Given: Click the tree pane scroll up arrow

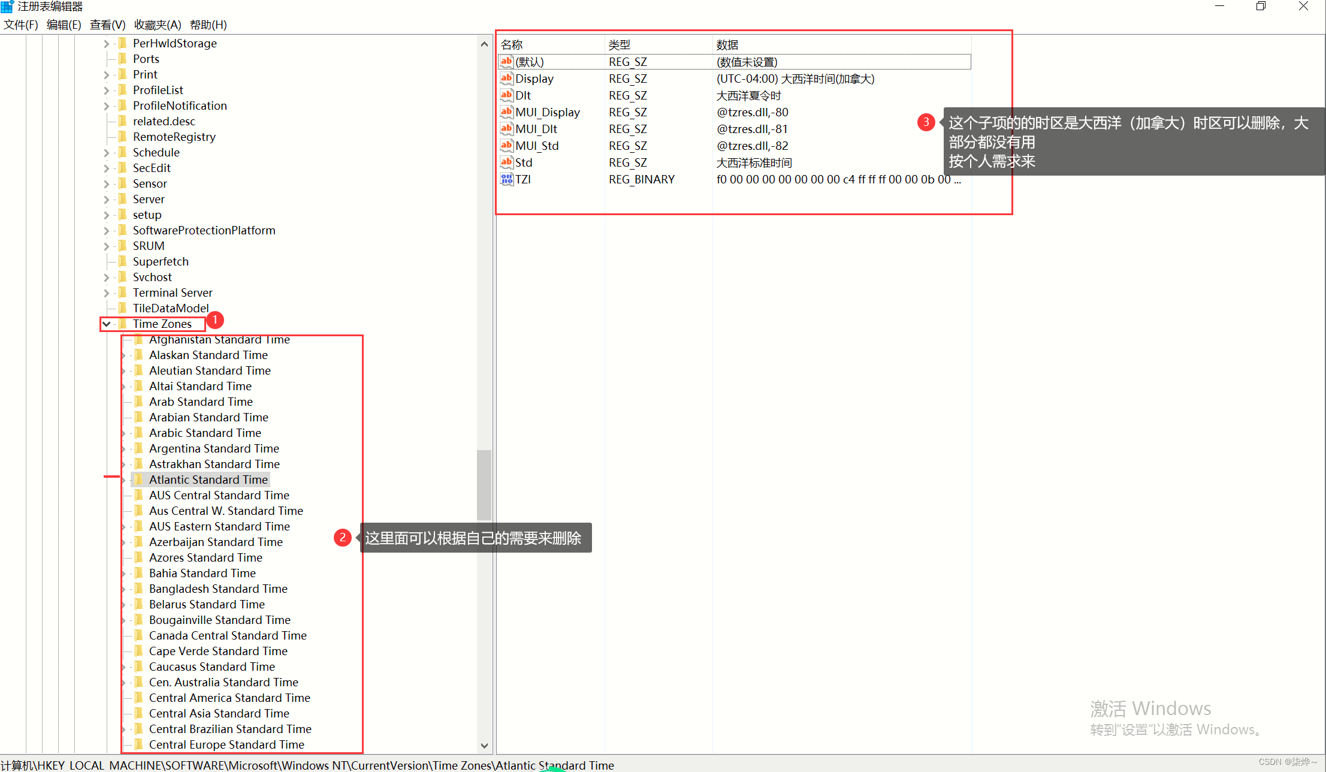Looking at the screenshot, I should 484,44.
